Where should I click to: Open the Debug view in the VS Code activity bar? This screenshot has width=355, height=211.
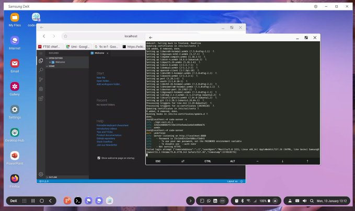(x=41, y=89)
